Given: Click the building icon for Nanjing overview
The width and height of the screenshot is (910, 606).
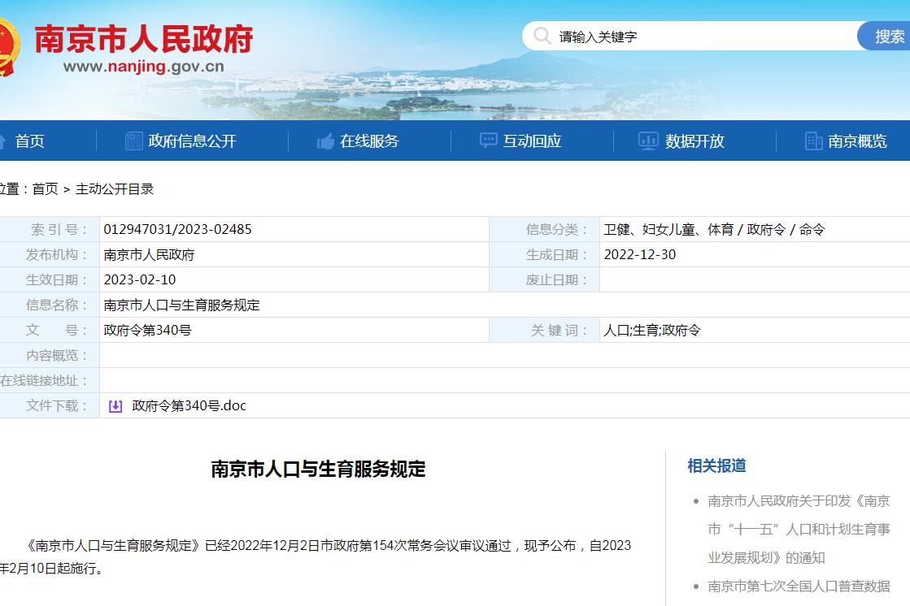Looking at the screenshot, I should 813,141.
